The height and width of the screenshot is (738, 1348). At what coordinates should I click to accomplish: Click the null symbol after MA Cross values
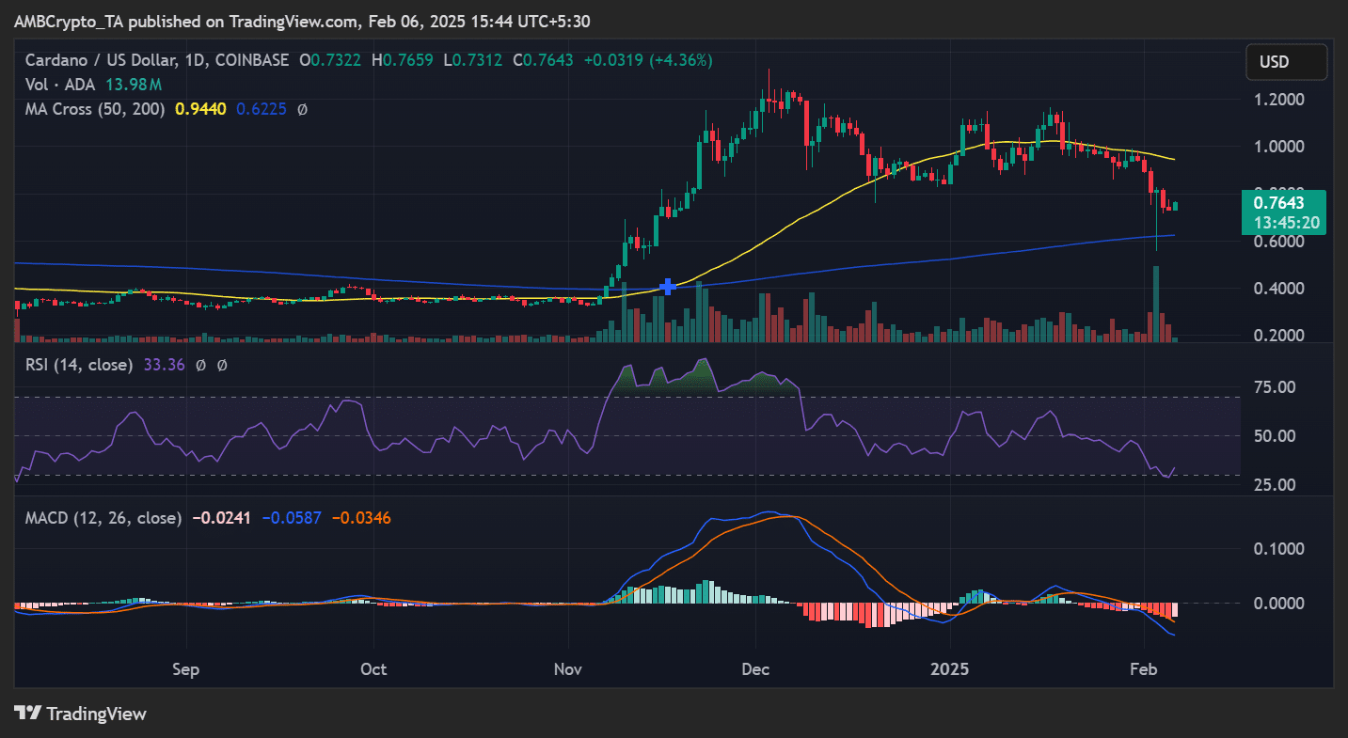[x=302, y=109]
